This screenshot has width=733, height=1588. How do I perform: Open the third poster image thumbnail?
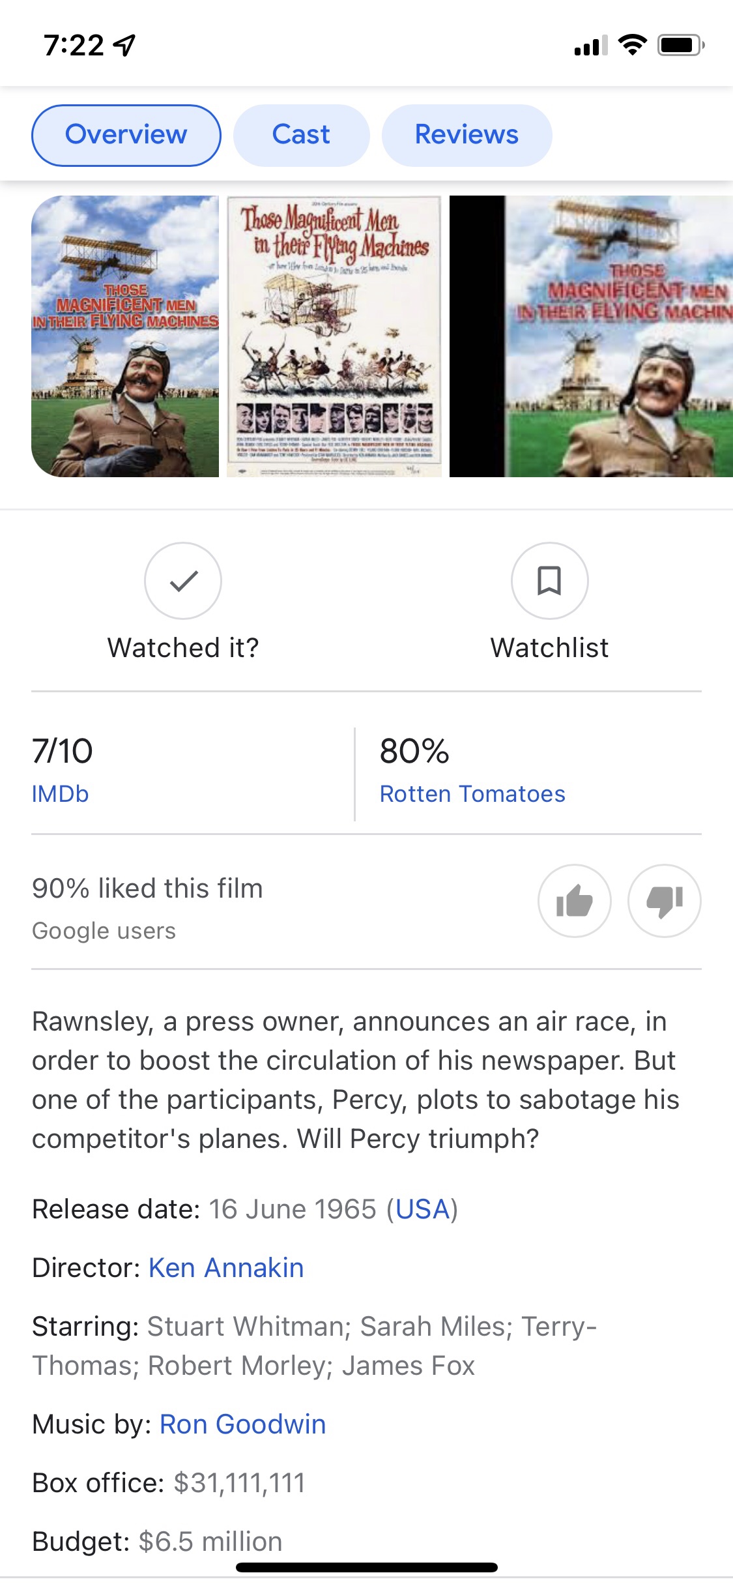[x=591, y=336]
